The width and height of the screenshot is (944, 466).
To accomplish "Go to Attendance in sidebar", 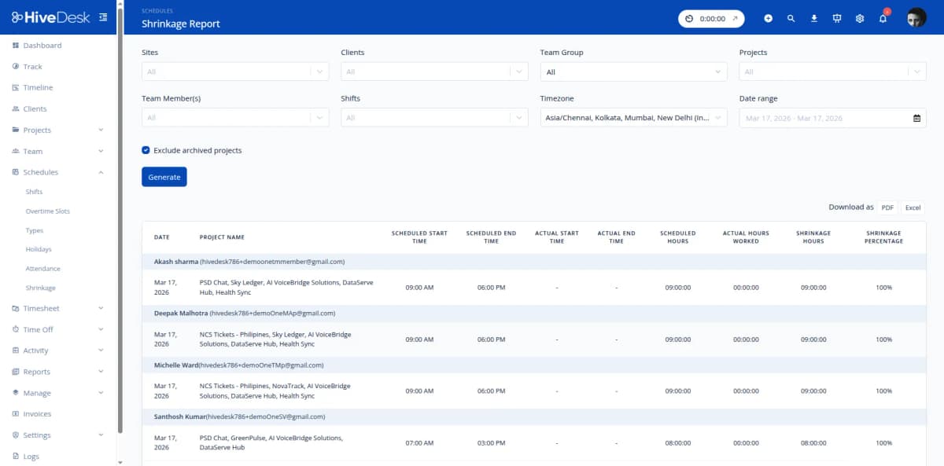I will point(42,269).
